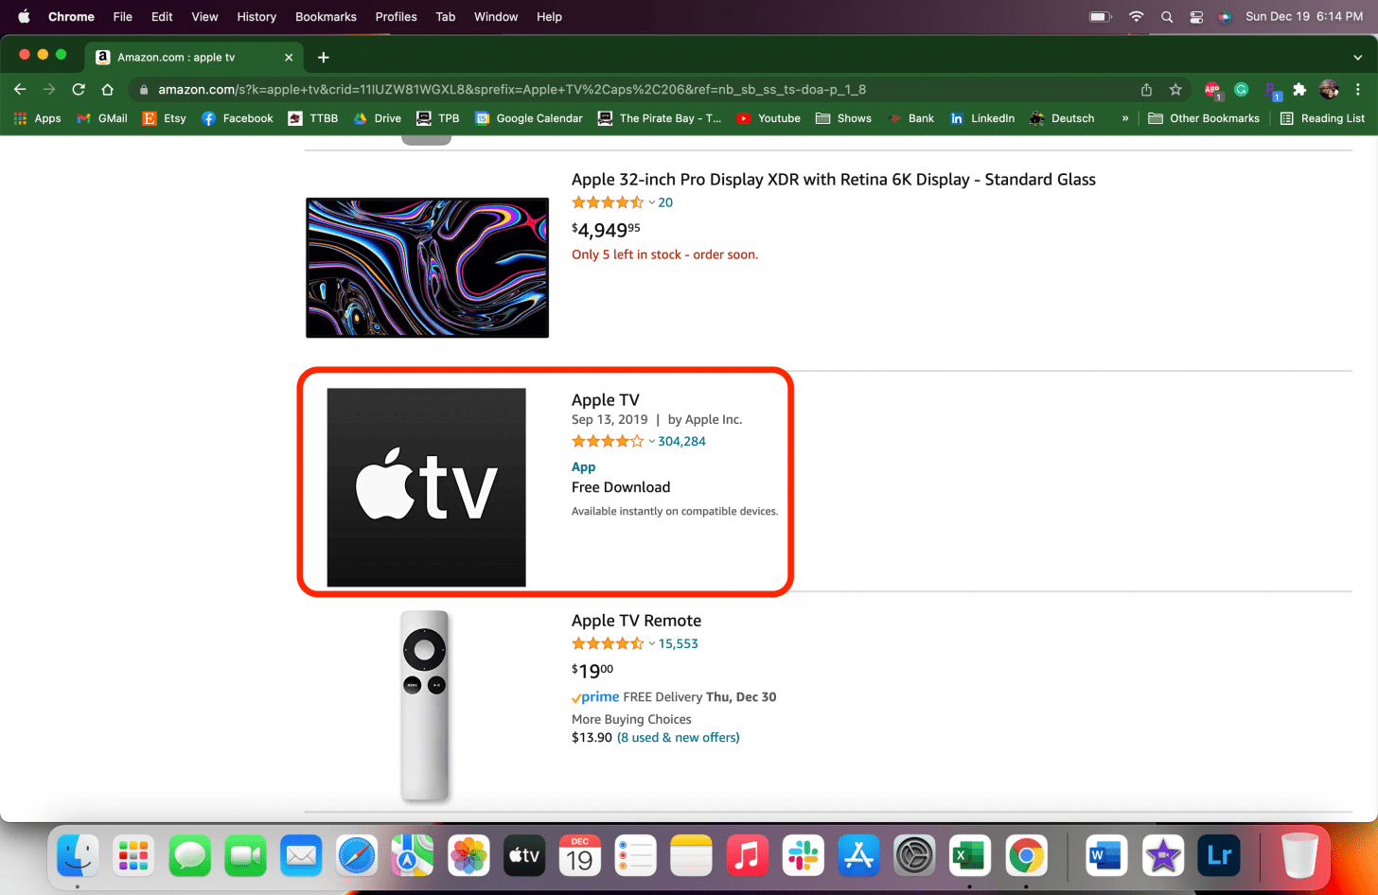
Task: Open the File menu
Action: click(123, 17)
